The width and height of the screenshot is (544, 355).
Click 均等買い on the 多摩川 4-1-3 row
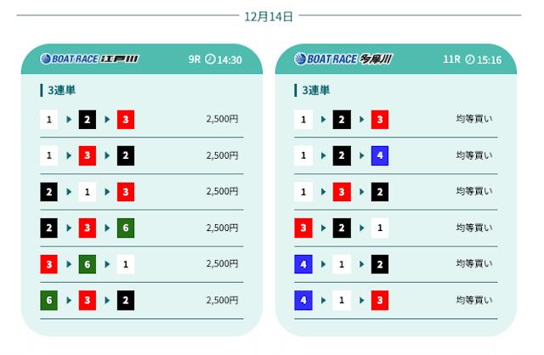pos(474,300)
